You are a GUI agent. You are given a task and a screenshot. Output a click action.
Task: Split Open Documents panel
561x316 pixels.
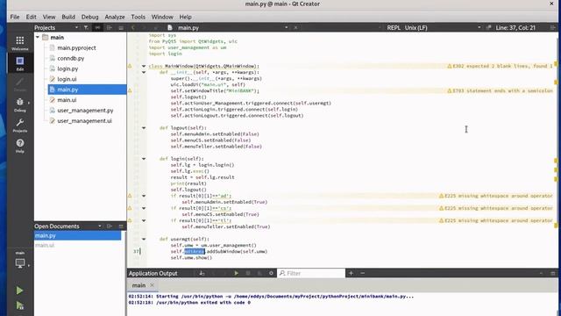(x=110, y=226)
